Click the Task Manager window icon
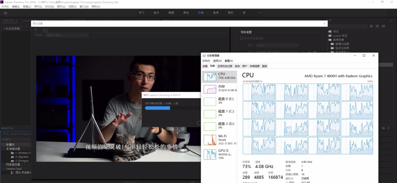 pos(204,56)
